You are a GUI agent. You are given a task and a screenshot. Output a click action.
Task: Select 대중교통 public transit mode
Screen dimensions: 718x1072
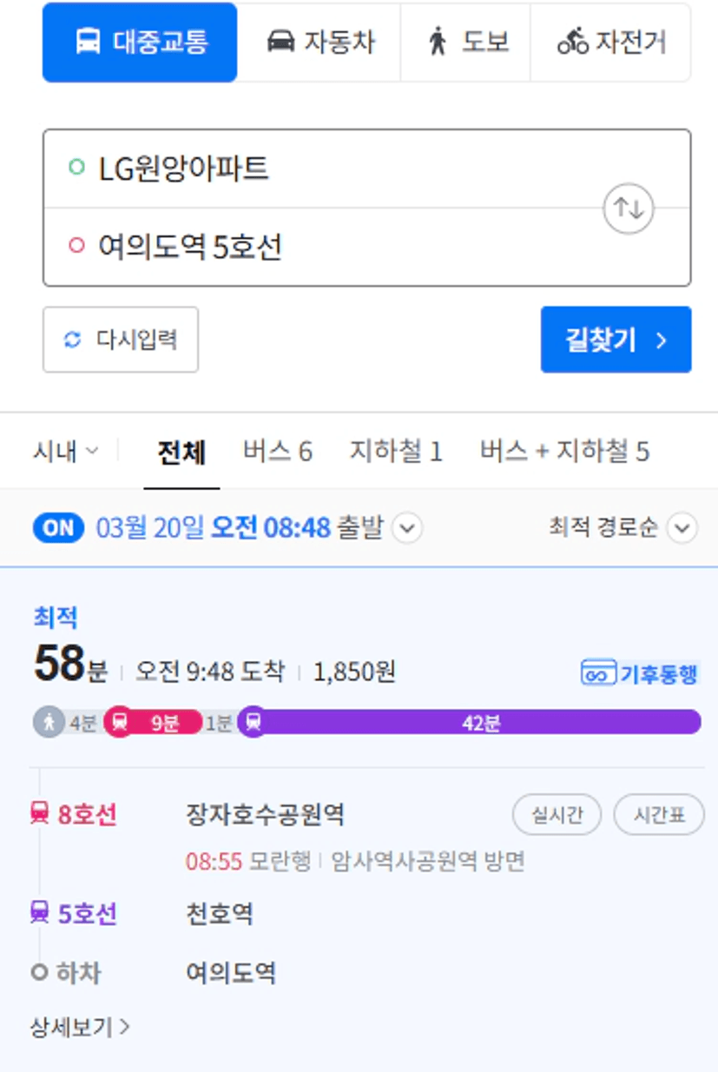(140, 42)
